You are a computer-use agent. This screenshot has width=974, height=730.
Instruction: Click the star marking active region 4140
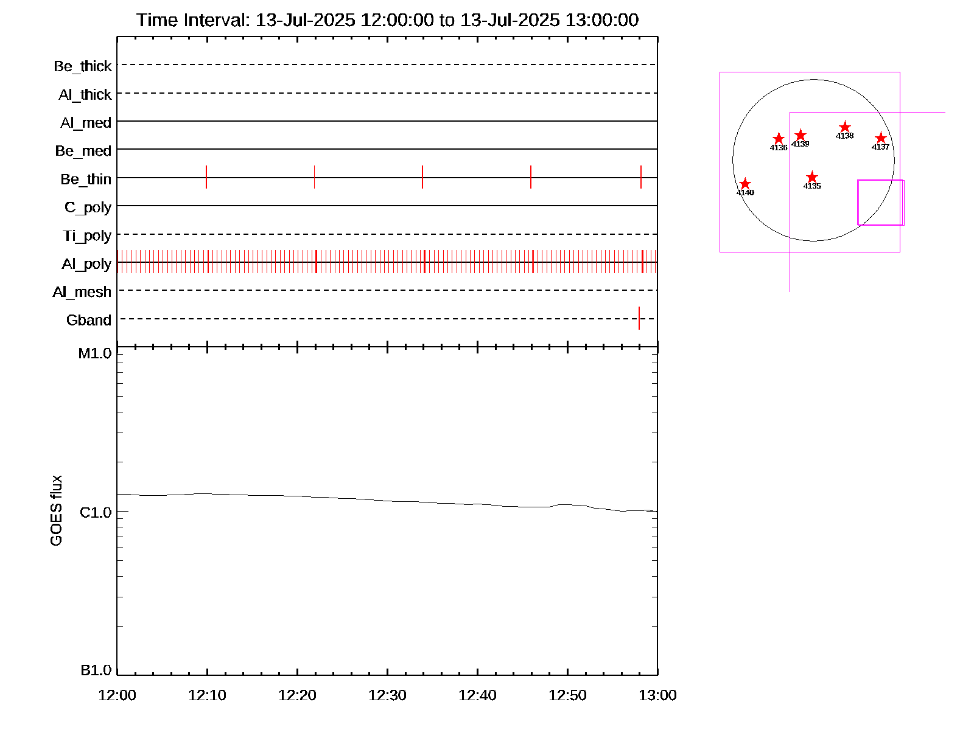click(745, 184)
